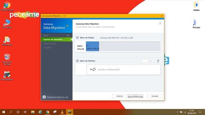The width and height of the screenshot is (205, 115).
Task: Open File Explorer from the taskbar
Action: (x=33, y=112)
